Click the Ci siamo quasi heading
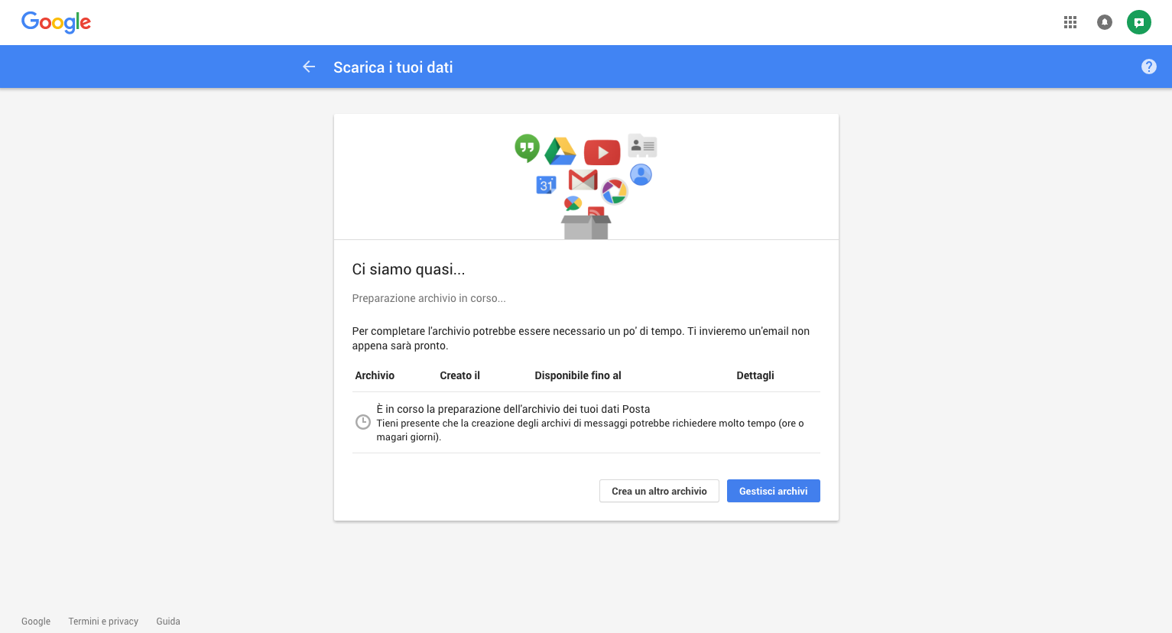The image size is (1172, 633). (408, 269)
